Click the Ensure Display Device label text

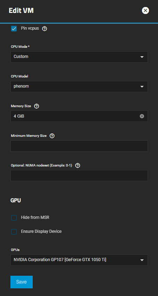click(x=41, y=231)
